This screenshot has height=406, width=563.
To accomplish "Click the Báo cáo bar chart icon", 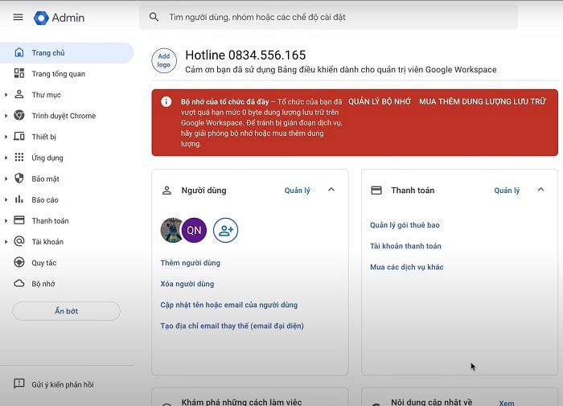I will click(x=19, y=199).
